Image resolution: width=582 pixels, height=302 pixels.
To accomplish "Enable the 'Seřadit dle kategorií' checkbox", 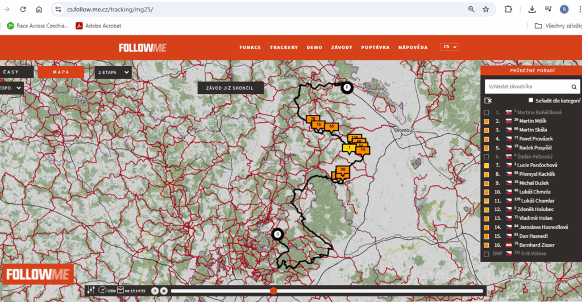I will click(x=531, y=101).
